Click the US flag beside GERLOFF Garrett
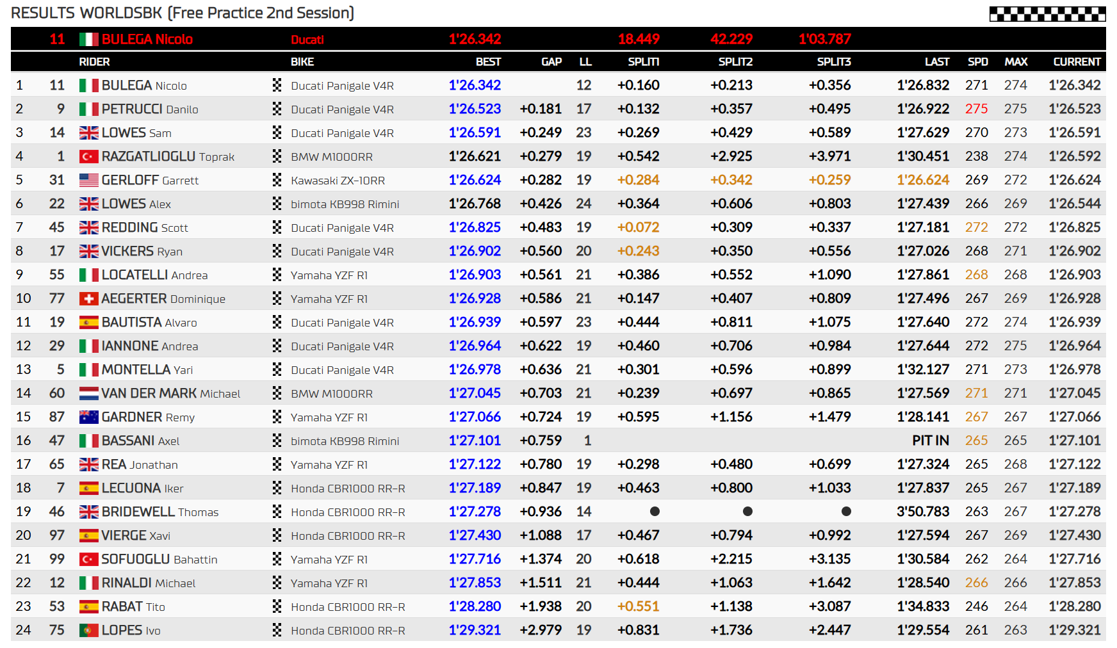 pyautogui.click(x=88, y=181)
